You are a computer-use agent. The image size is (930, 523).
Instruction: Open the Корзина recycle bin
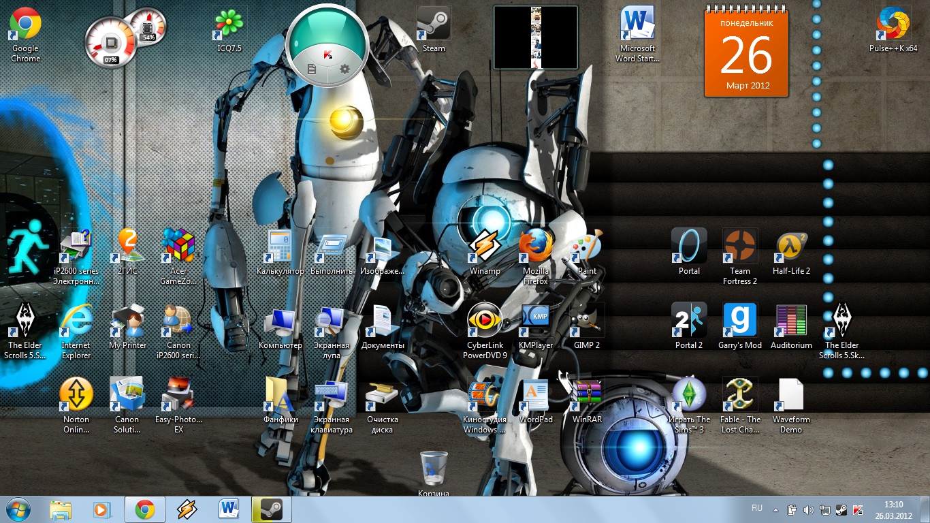point(434,473)
